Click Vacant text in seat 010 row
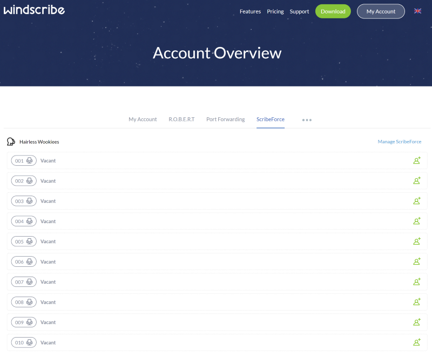The width and height of the screenshot is (432, 356). 48,342
